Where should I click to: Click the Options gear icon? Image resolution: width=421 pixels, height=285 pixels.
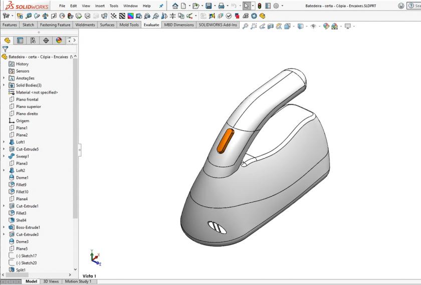(x=276, y=6)
